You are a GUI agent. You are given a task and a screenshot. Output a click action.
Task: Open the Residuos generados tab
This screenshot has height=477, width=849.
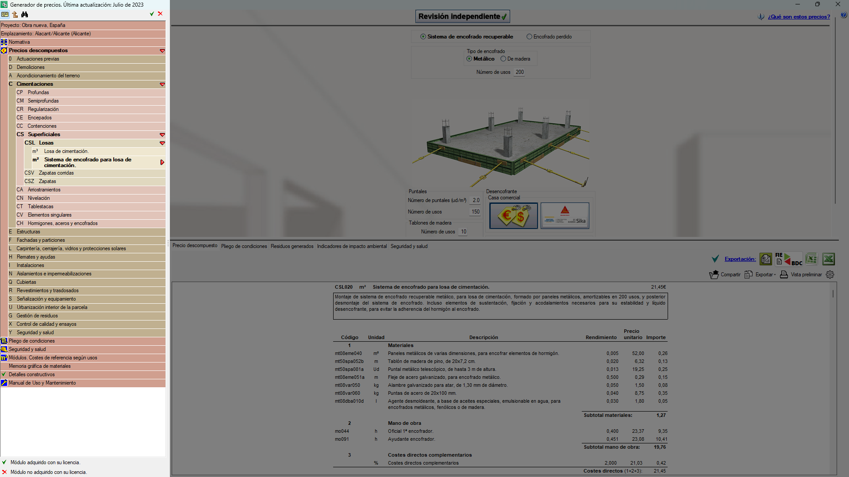click(292, 246)
